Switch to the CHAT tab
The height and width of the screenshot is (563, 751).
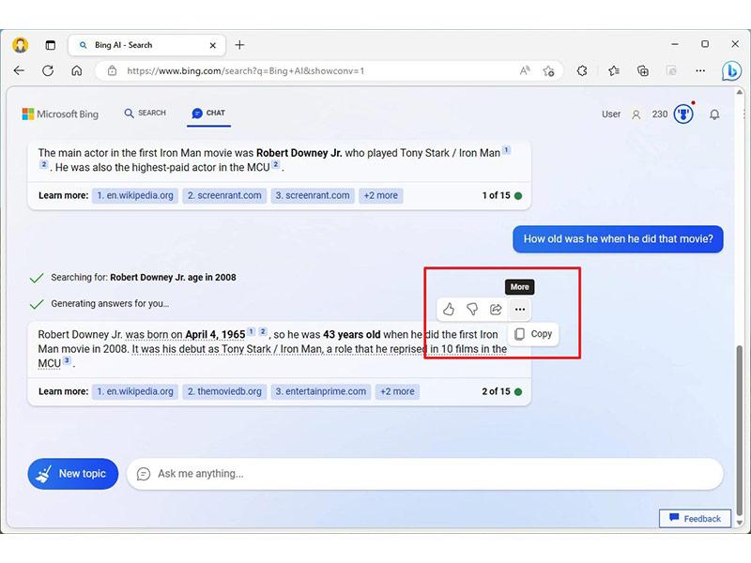pyautogui.click(x=208, y=113)
